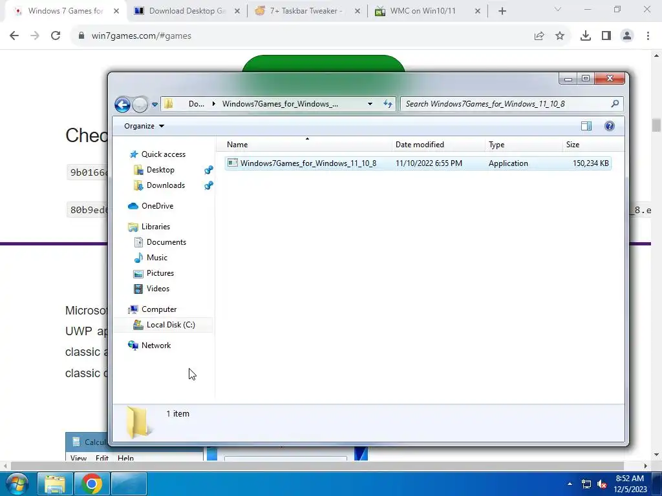This screenshot has width=662, height=496.
Task: Open the Pictures library
Action: click(160, 273)
